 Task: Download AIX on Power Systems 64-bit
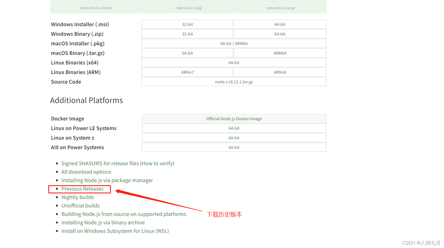coord(234,148)
